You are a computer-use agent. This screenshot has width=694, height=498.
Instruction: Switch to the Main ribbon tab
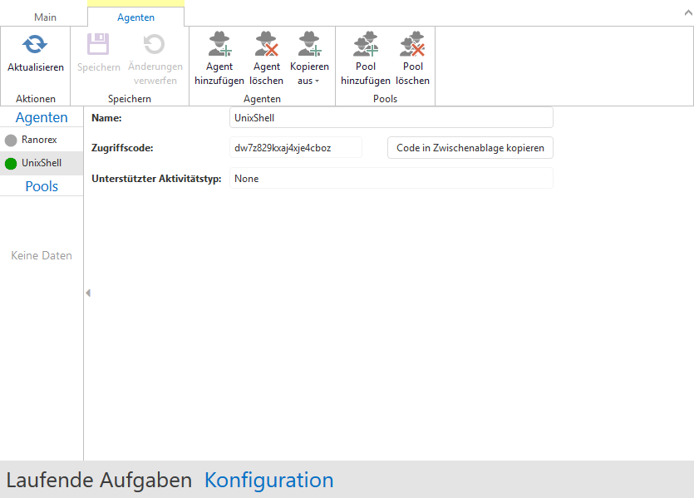point(46,17)
